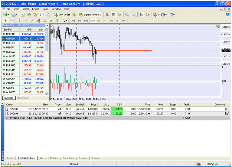Switch to Tick Chart tab
232x167 pixels.
click(x=23, y=98)
